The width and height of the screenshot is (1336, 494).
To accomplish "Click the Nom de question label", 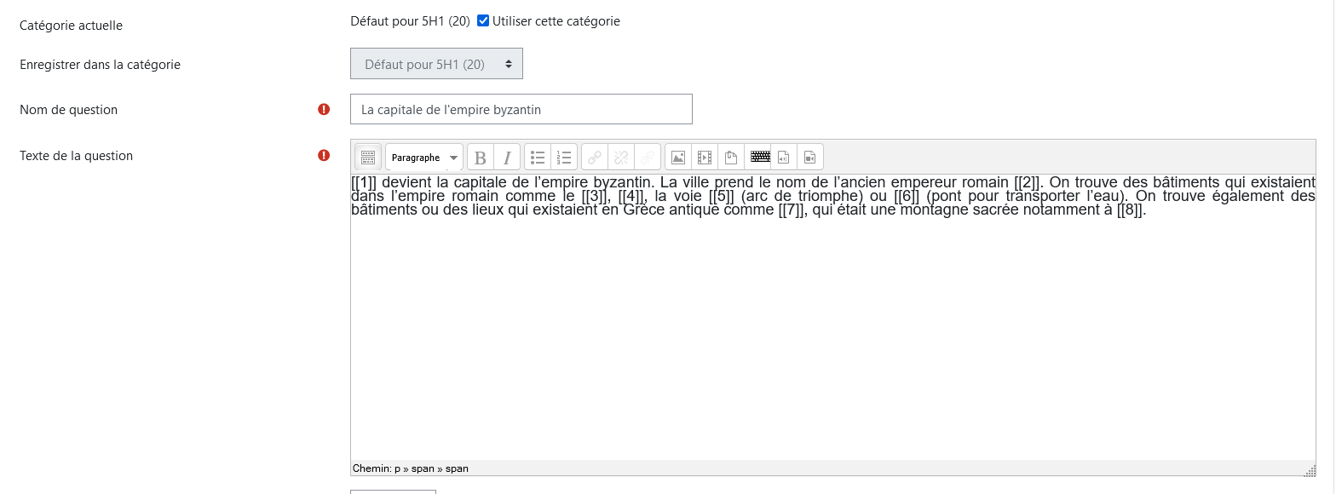I will 69,110.
